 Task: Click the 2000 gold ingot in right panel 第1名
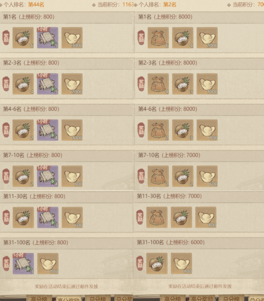pyautogui.click(x=207, y=37)
